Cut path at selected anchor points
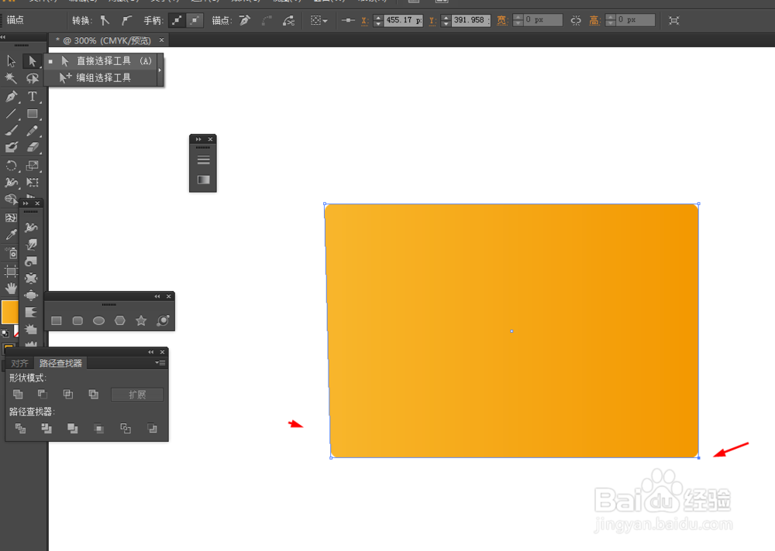 [288, 20]
